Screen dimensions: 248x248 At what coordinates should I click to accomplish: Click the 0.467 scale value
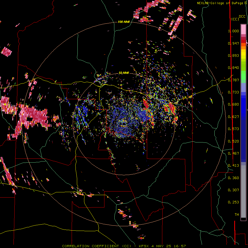(x=233, y=153)
